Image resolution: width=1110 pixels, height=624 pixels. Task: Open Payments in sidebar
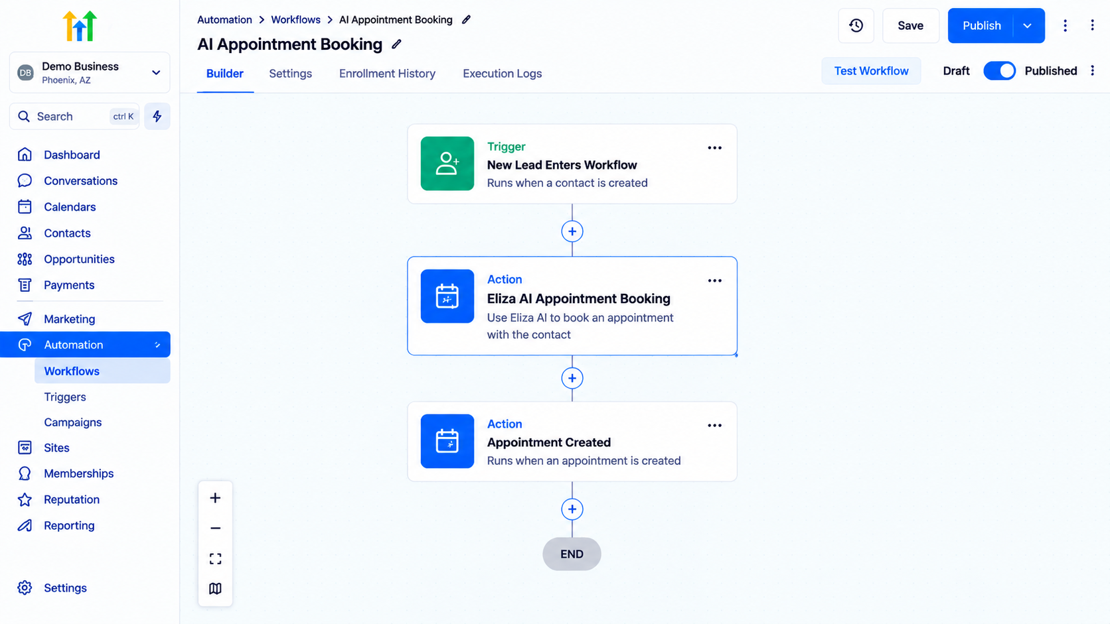coord(69,285)
